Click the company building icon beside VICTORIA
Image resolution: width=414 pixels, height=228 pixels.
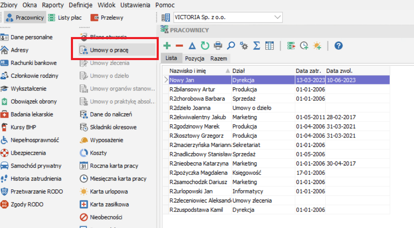tap(165, 18)
